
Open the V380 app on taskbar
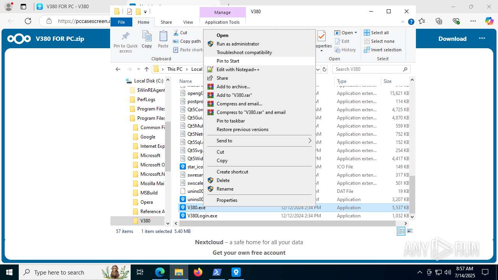tap(236, 272)
